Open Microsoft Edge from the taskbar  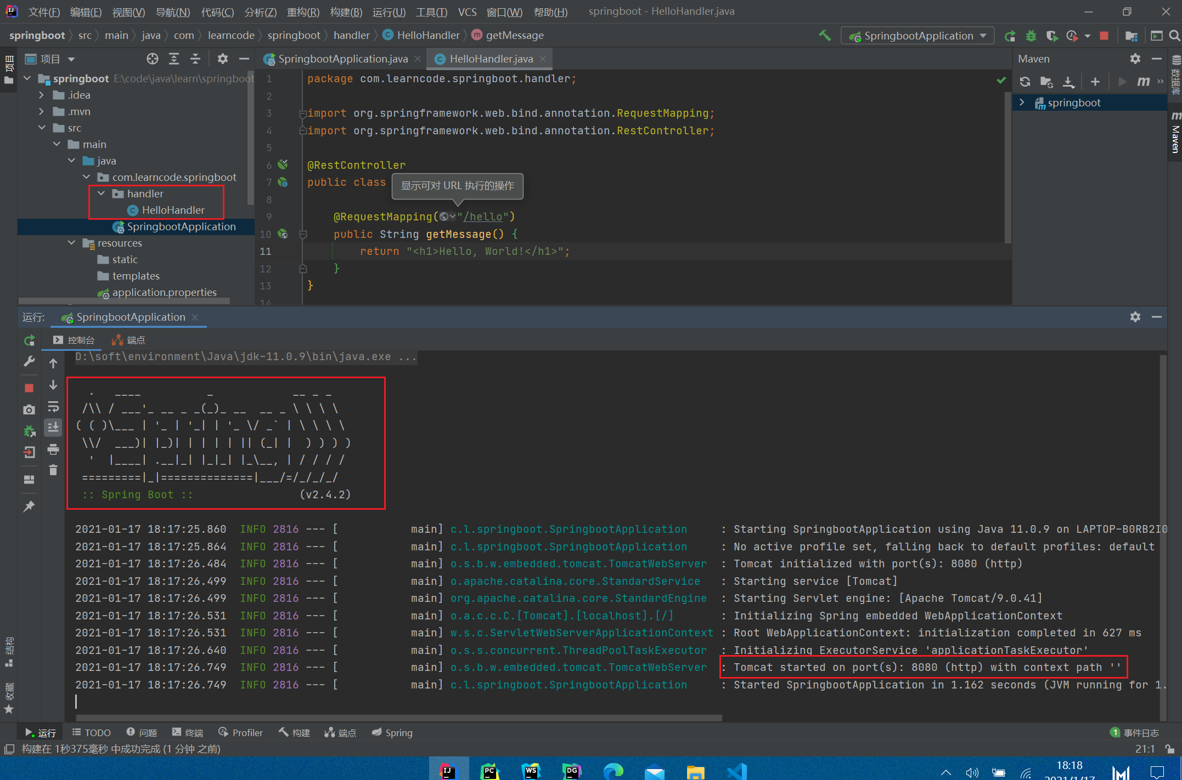tap(613, 771)
